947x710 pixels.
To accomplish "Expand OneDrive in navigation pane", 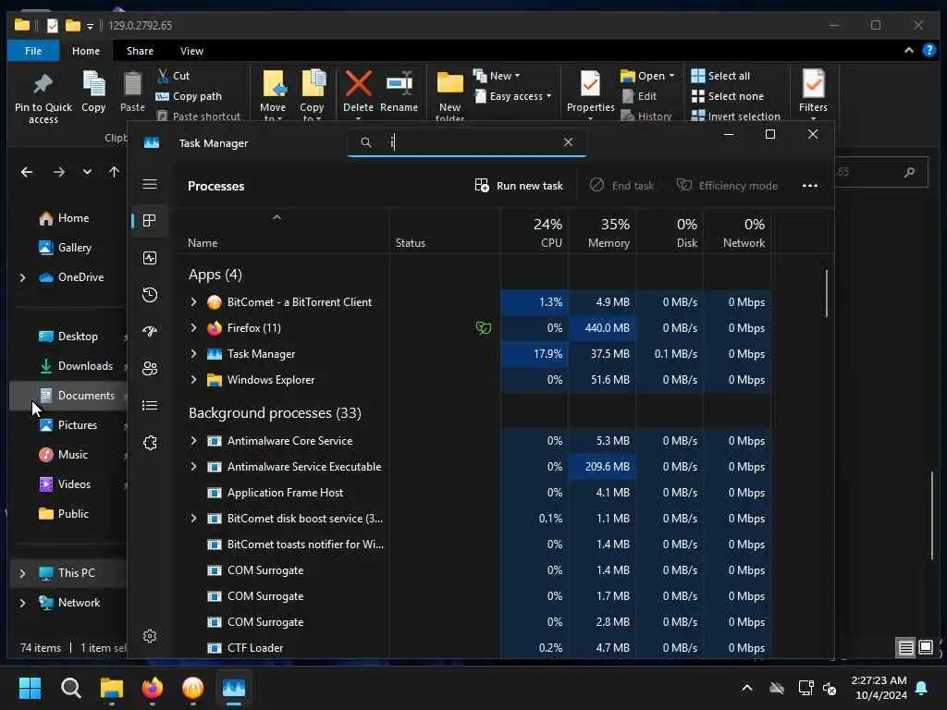I will pyautogui.click(x=22, y=277).
